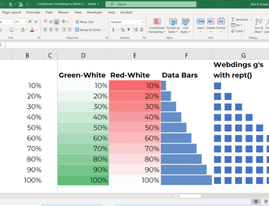The width and height of the screenshot is (269, 206).
Task: Open Conditional Formatting menu
Action: point(157,26)
